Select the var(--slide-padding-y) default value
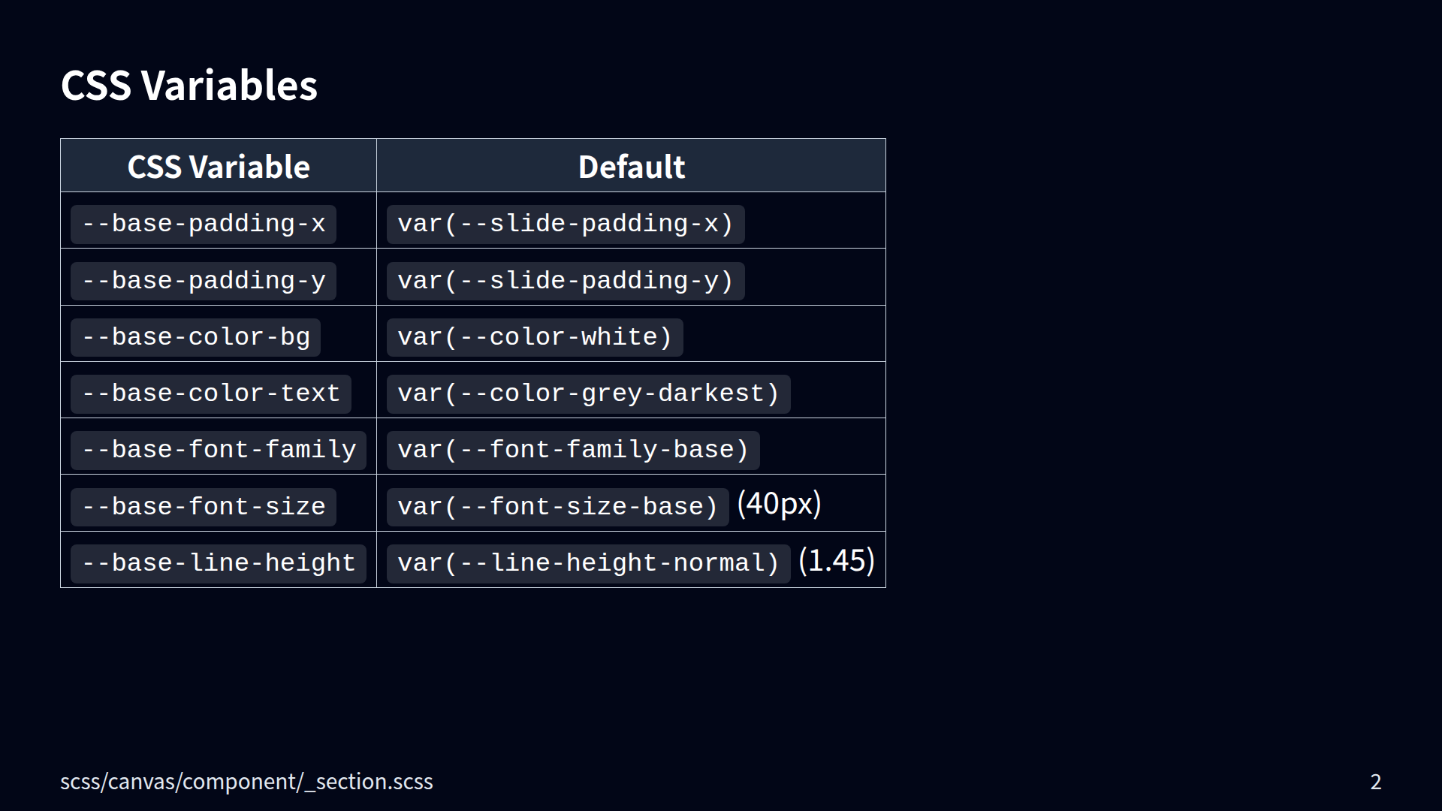The width and height of the screenshot is (1442, 811). point(565,281)
